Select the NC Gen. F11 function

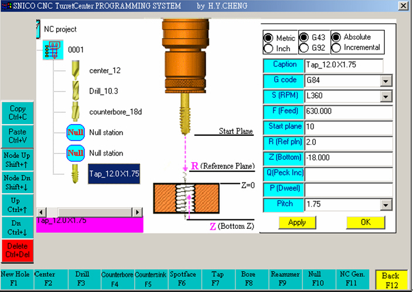coord(354,280)
